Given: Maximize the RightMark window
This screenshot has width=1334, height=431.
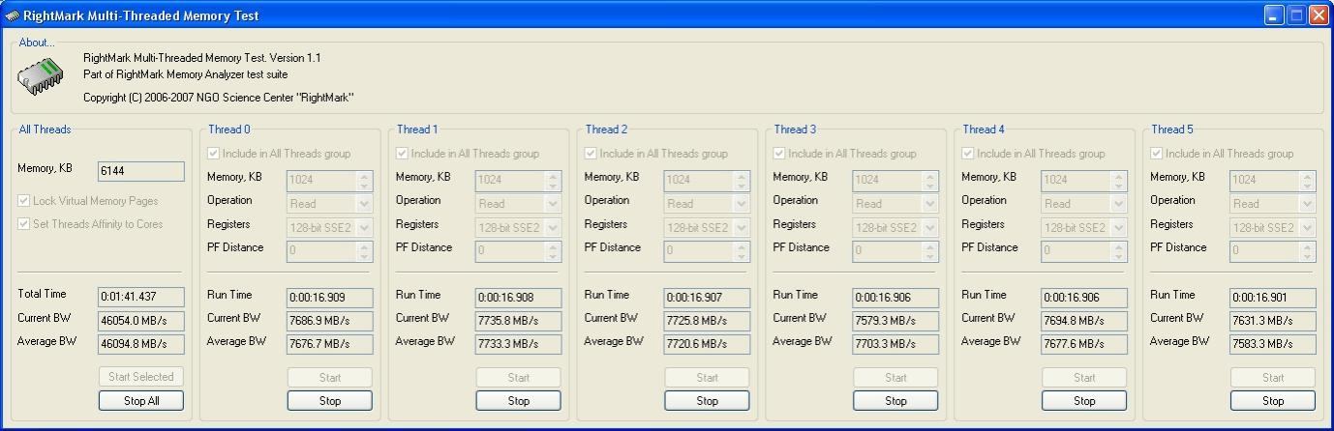Looking at the screenshot, I should tap(1296, 15).
